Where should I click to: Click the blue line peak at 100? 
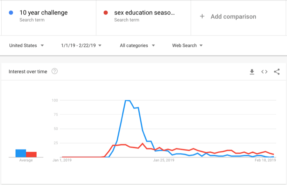[x=128, y=100]
